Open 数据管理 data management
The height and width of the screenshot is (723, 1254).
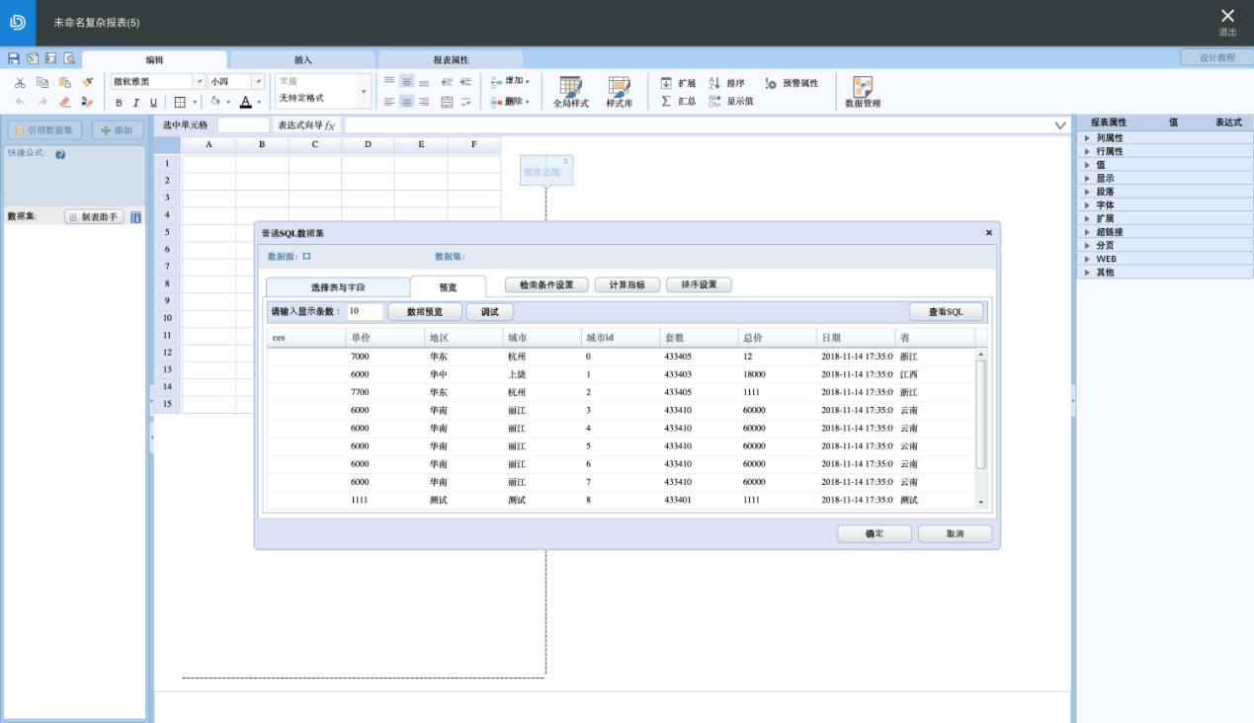click(862, 92)
